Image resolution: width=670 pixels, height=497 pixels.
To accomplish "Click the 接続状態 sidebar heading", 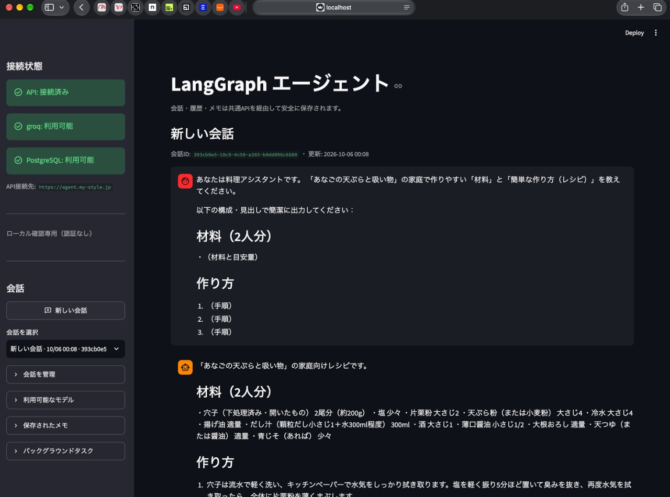I will (24, 66).
